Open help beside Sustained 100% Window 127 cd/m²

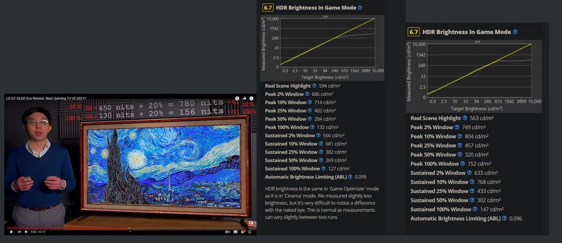pos(323,168)
